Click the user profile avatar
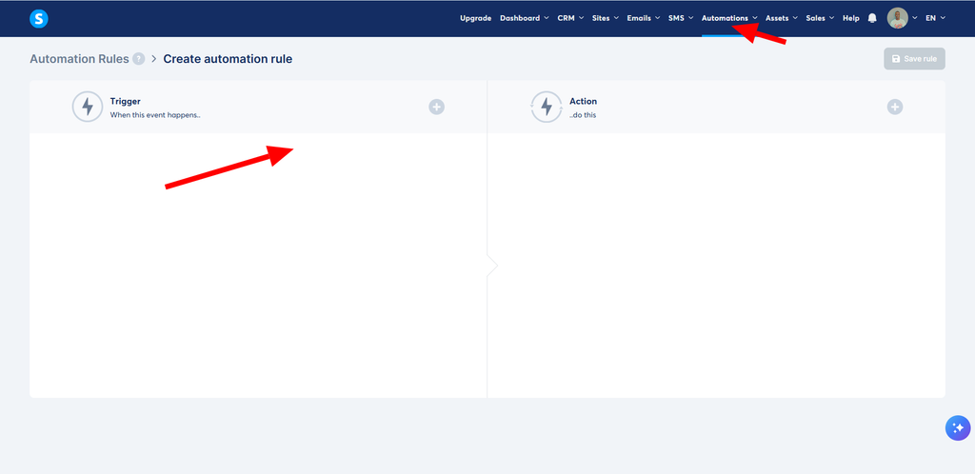Screen dimensions: 975x474 point(897,18)
